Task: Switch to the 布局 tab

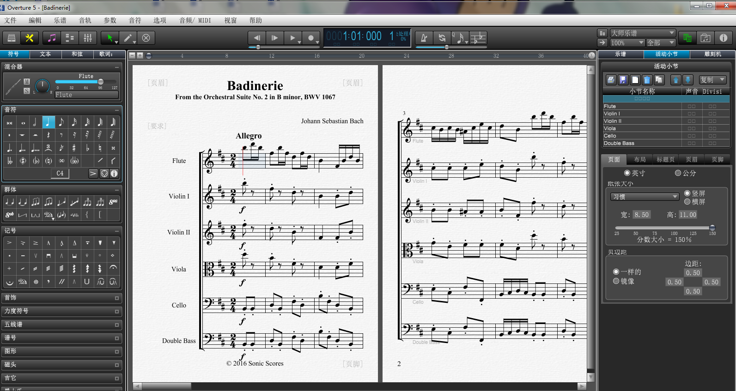Action: pos(640,159)
